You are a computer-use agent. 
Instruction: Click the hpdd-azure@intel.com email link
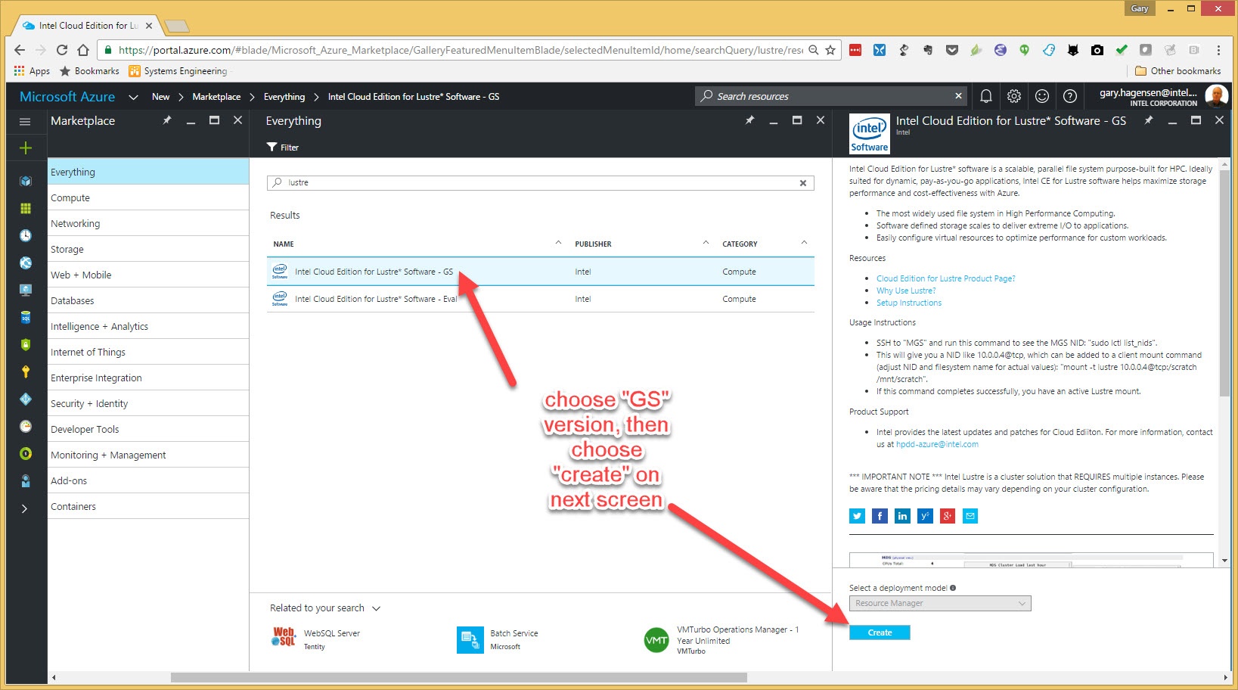(x=937, y=444)
